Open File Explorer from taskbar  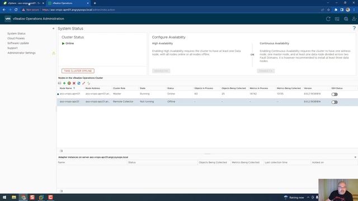pos(14,197)
